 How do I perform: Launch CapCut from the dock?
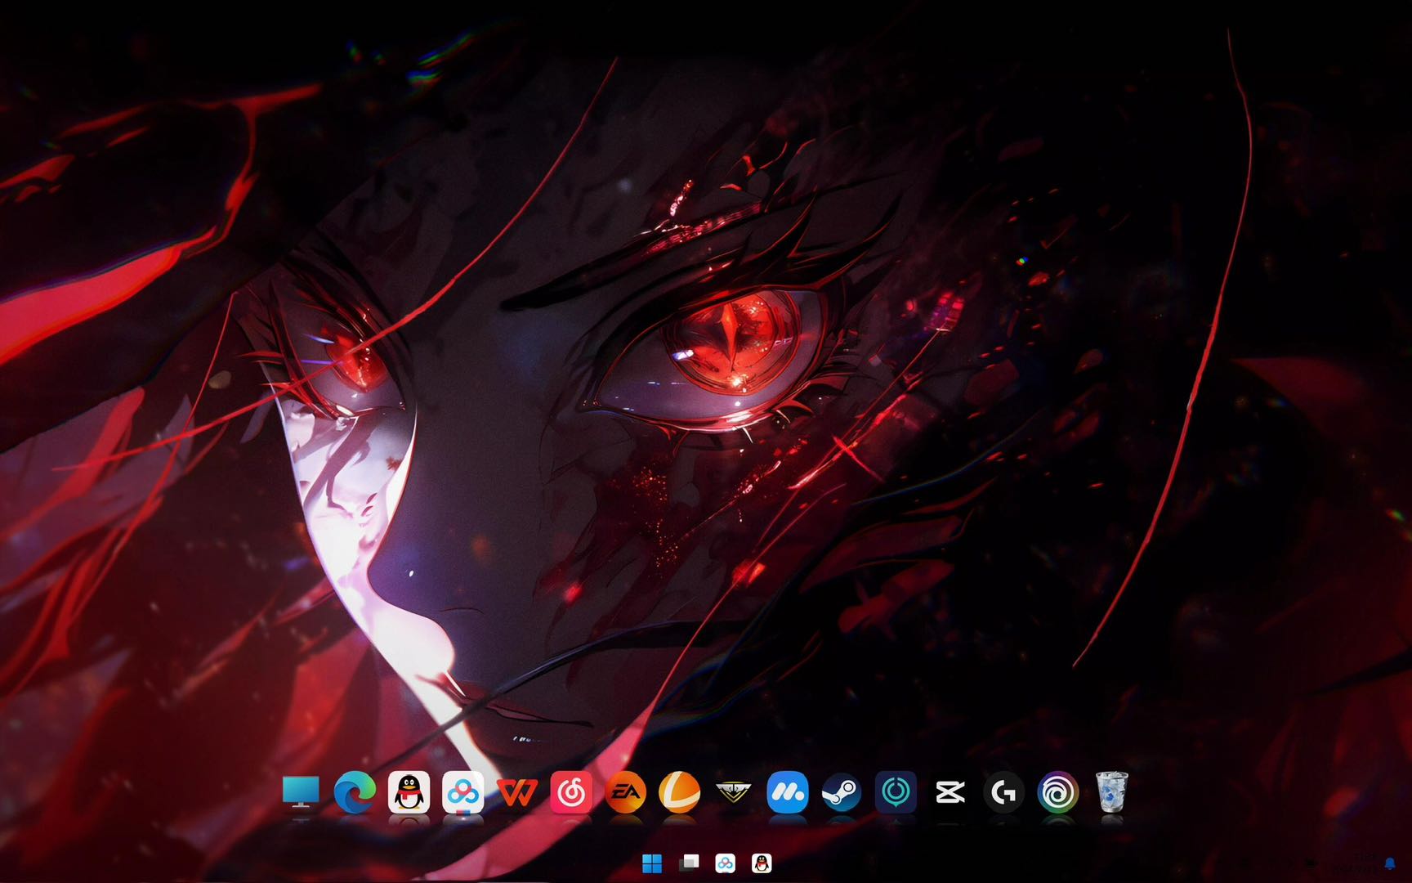pyautogui.click(x=950, y=791)
